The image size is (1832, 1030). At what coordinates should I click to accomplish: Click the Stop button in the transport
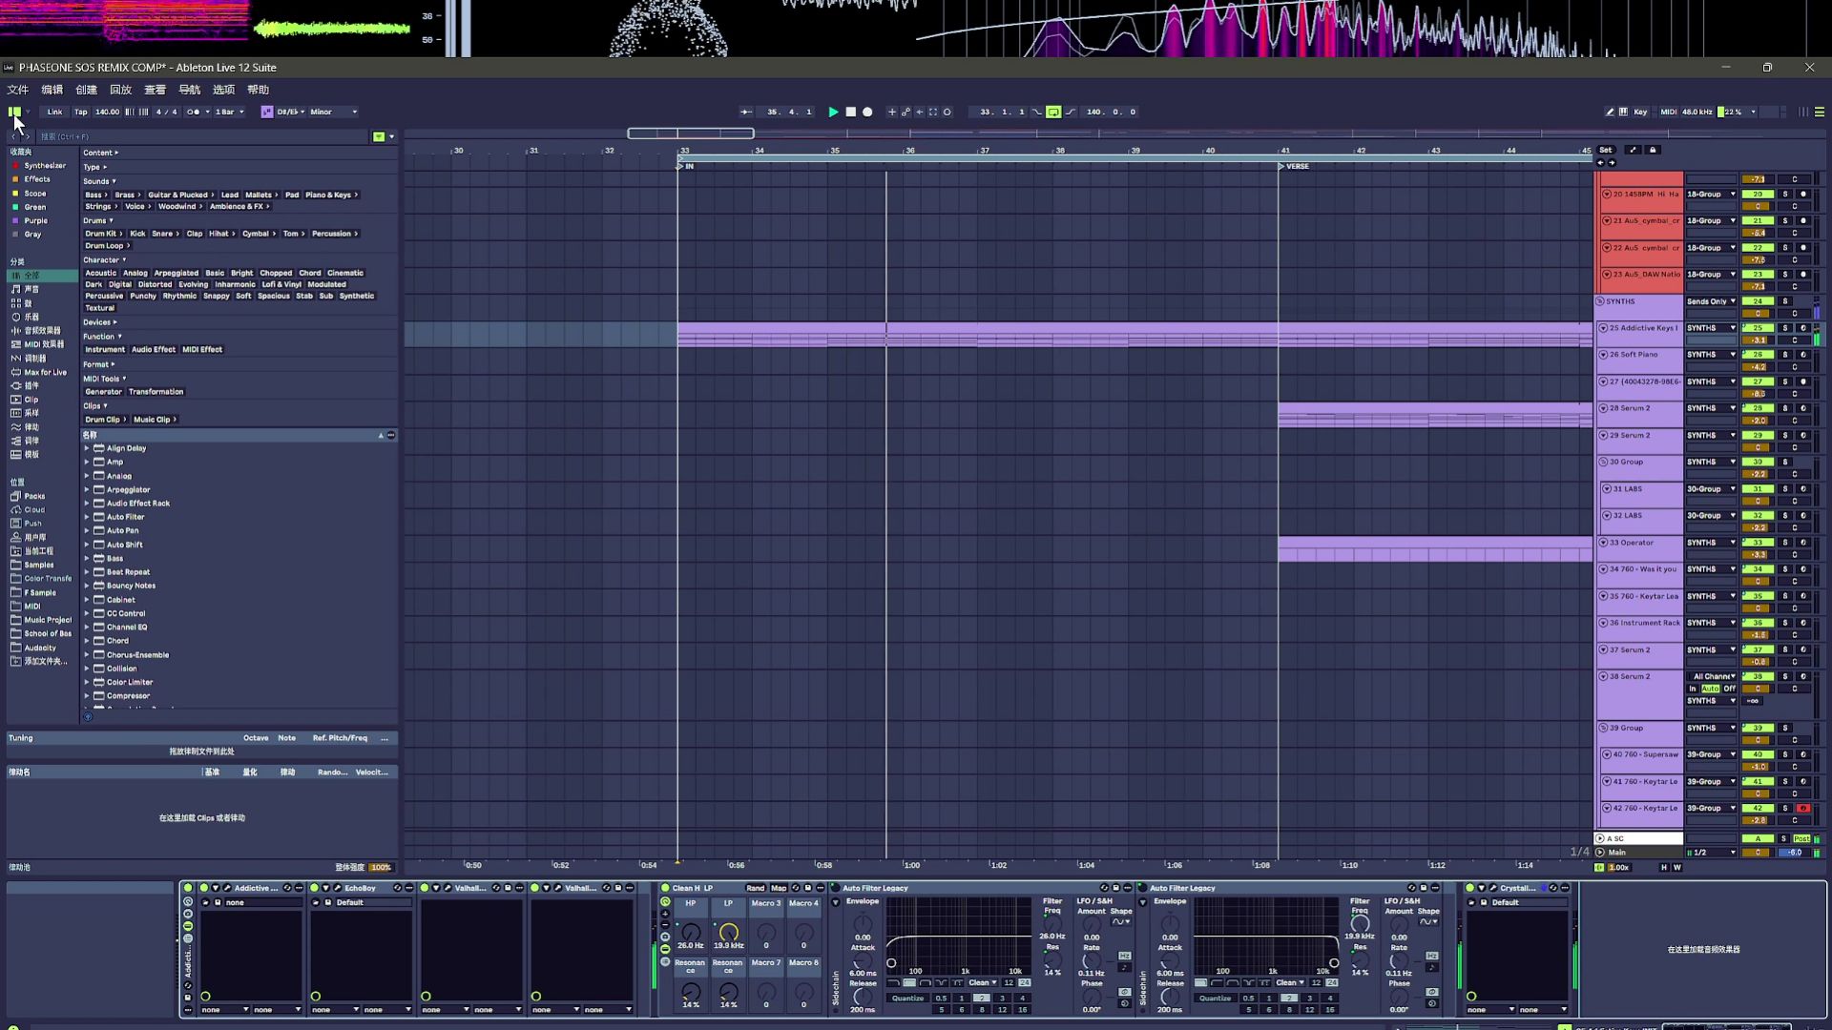pos(850,112)
